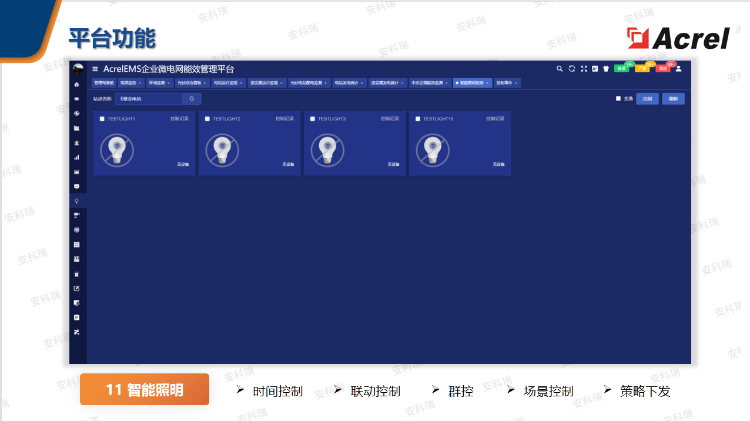The image size is (750, 421).
Task: Go to the home icon in sidebar
Action: click(76, 85)
